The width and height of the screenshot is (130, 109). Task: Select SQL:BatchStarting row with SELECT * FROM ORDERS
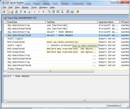66,32
